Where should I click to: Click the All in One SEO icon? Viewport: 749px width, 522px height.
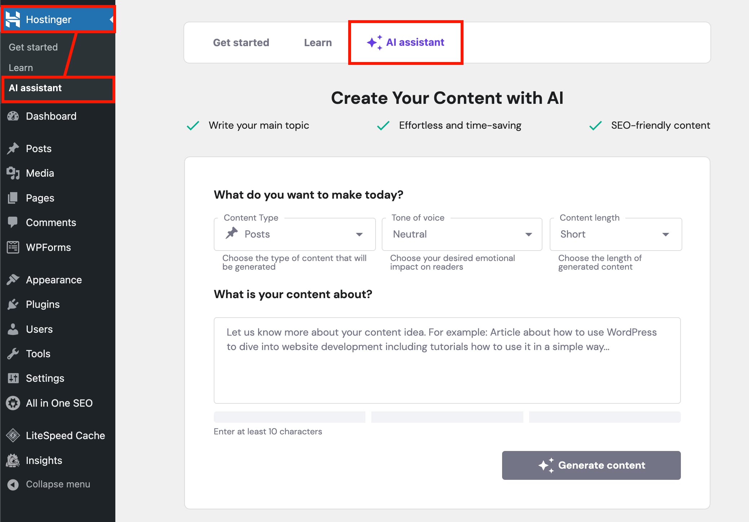pos(13,403)
